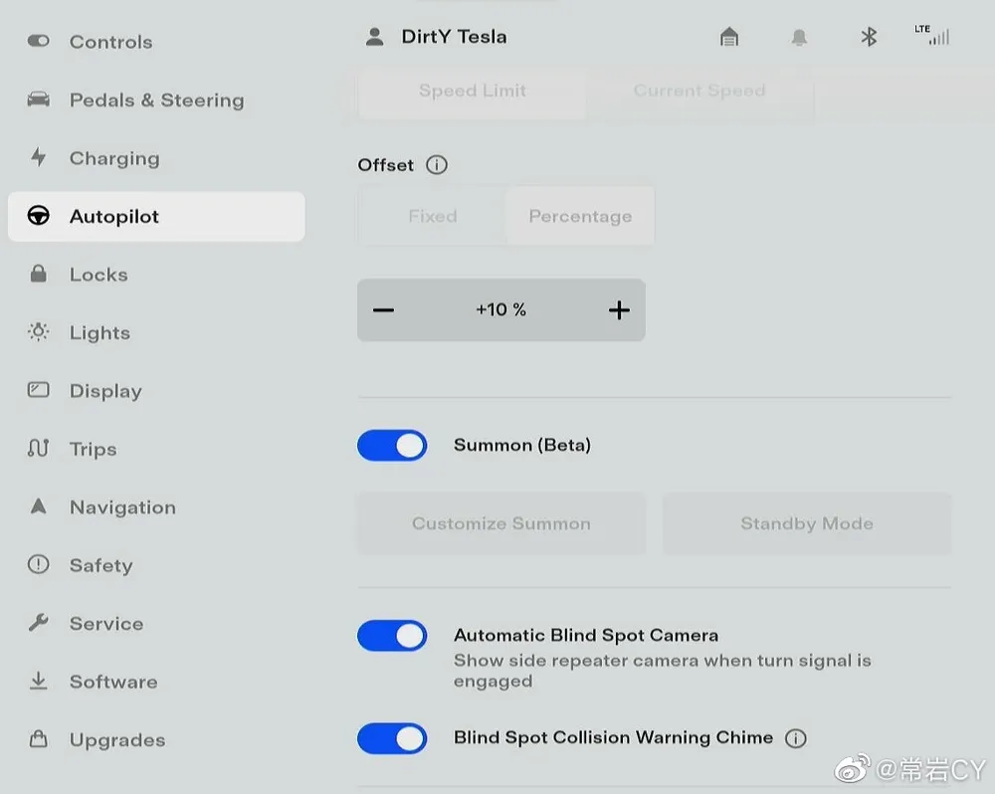
Task: Toggle Blind Spot Collision Warning Chime off
Action: (x=392, y=738)
